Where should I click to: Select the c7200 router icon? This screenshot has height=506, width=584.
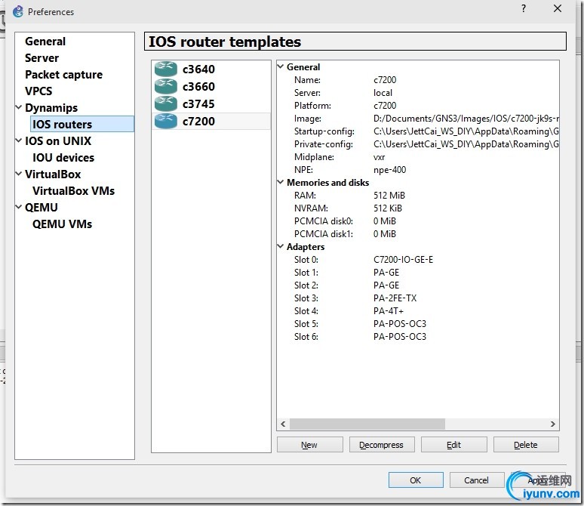pos(166,121)
